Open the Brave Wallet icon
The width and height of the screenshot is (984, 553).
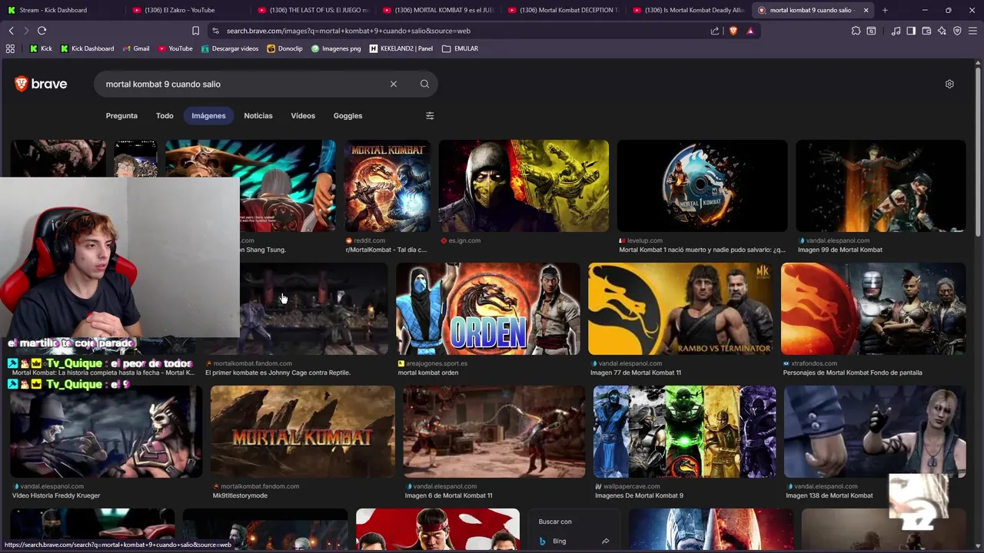(x=926, y=31)
